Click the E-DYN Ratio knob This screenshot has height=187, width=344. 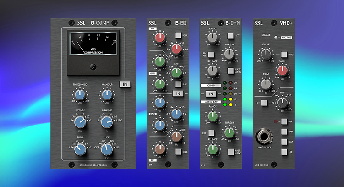212,38
